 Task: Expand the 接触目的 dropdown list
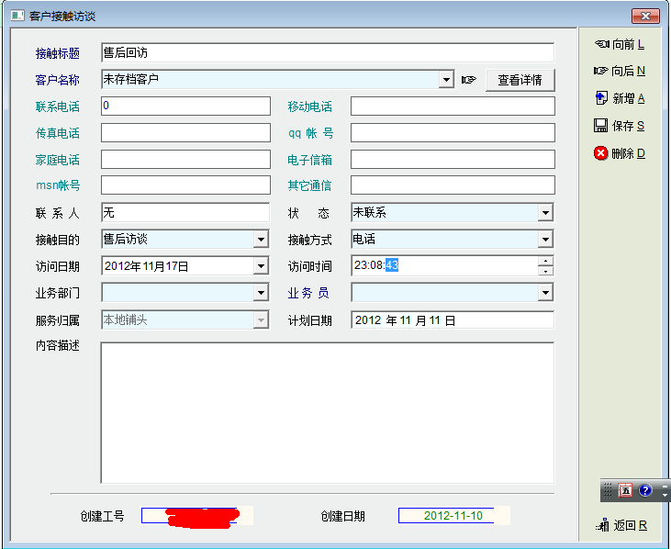click(261, 241)
